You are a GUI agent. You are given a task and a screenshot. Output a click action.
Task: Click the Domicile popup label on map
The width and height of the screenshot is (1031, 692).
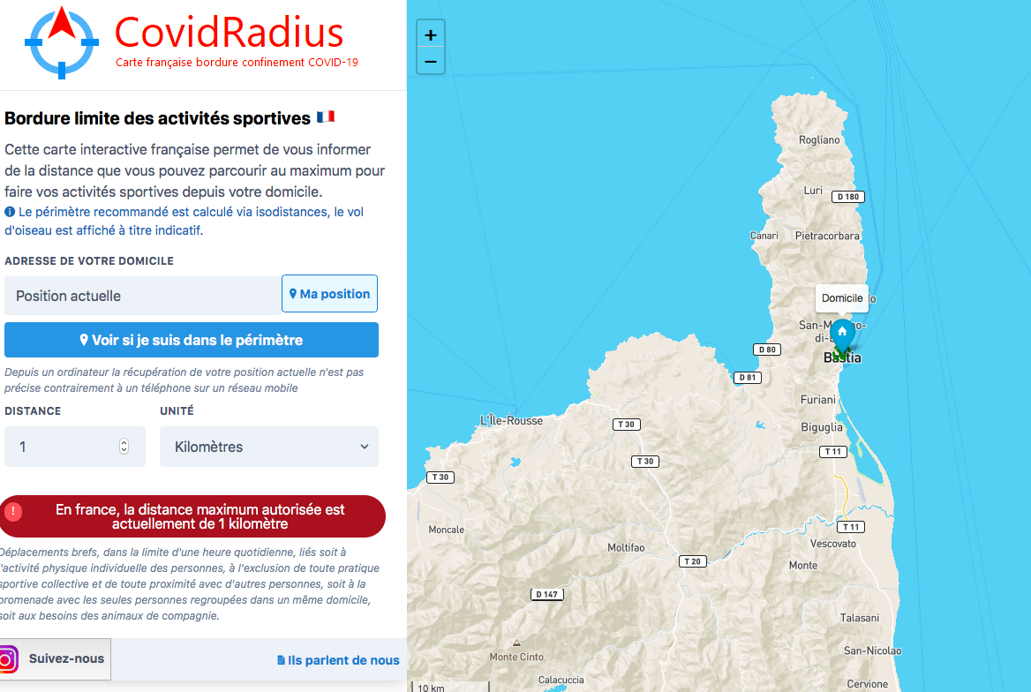(x=842, y=298)
